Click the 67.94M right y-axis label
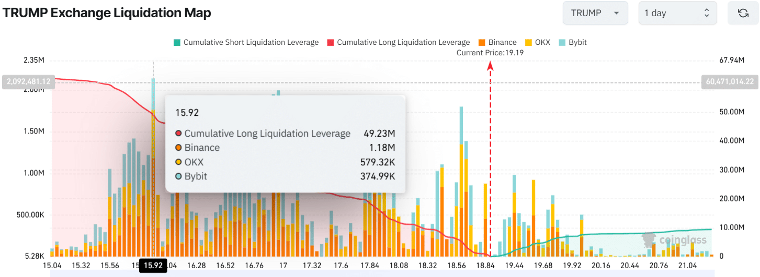 [732, 61]
